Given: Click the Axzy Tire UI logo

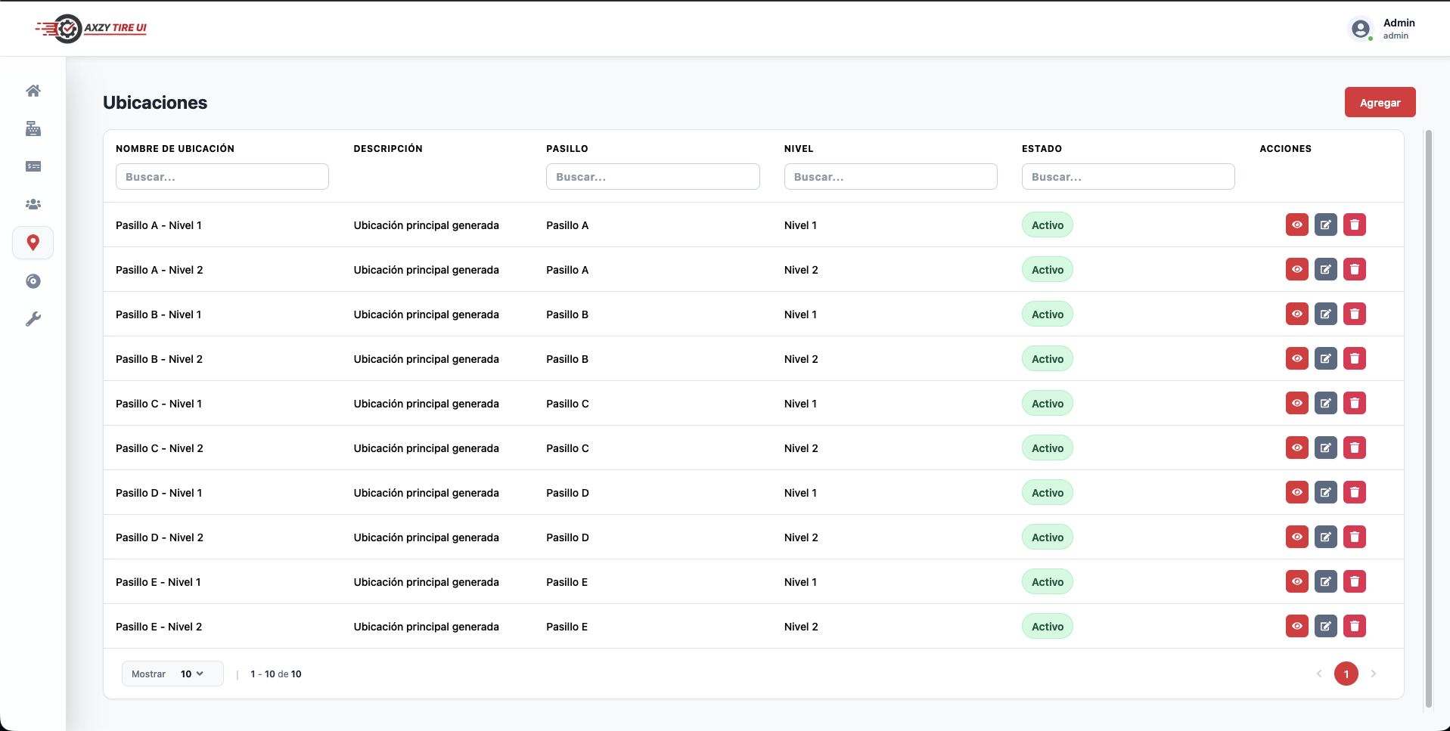Looking at the screenshot, I should coord(91,29).
